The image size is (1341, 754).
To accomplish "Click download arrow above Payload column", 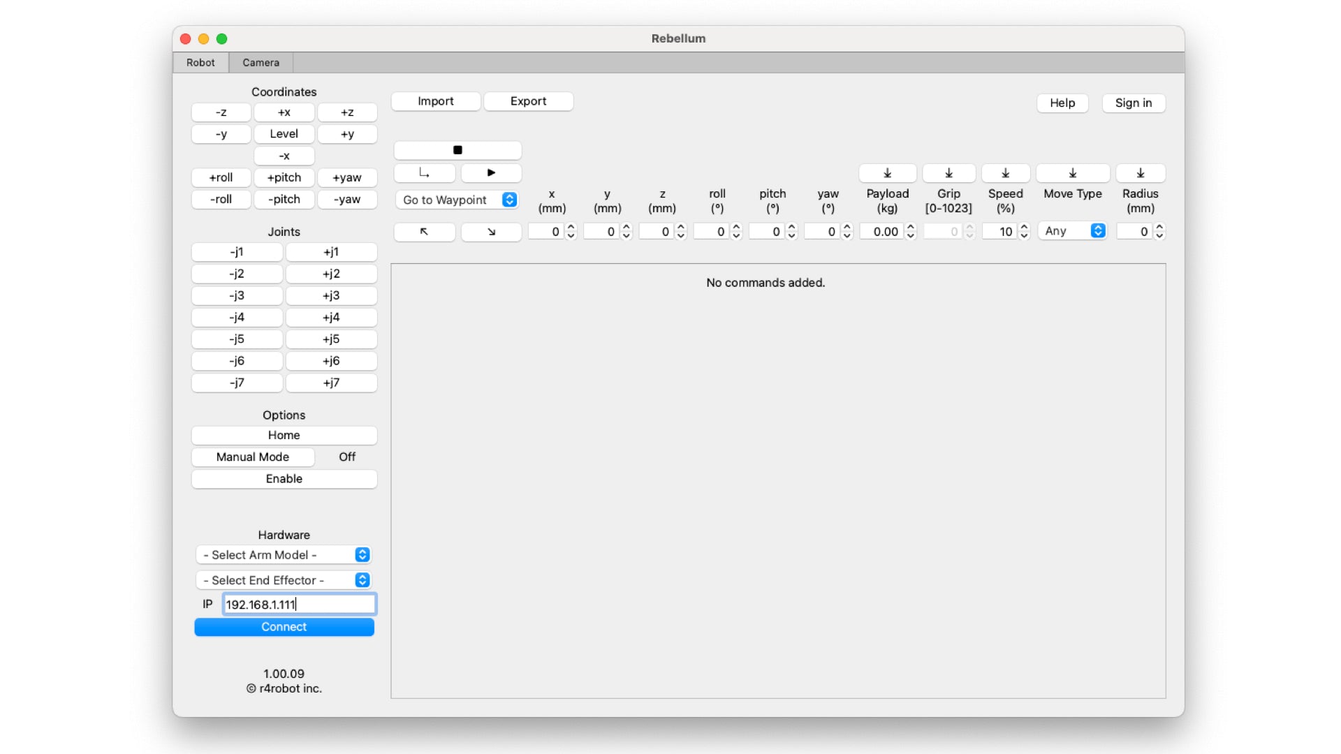I will (x=887, y=173).
